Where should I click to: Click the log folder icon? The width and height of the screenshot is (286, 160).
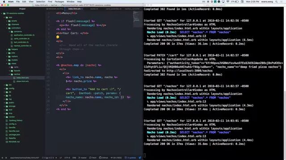pos(7,99)
